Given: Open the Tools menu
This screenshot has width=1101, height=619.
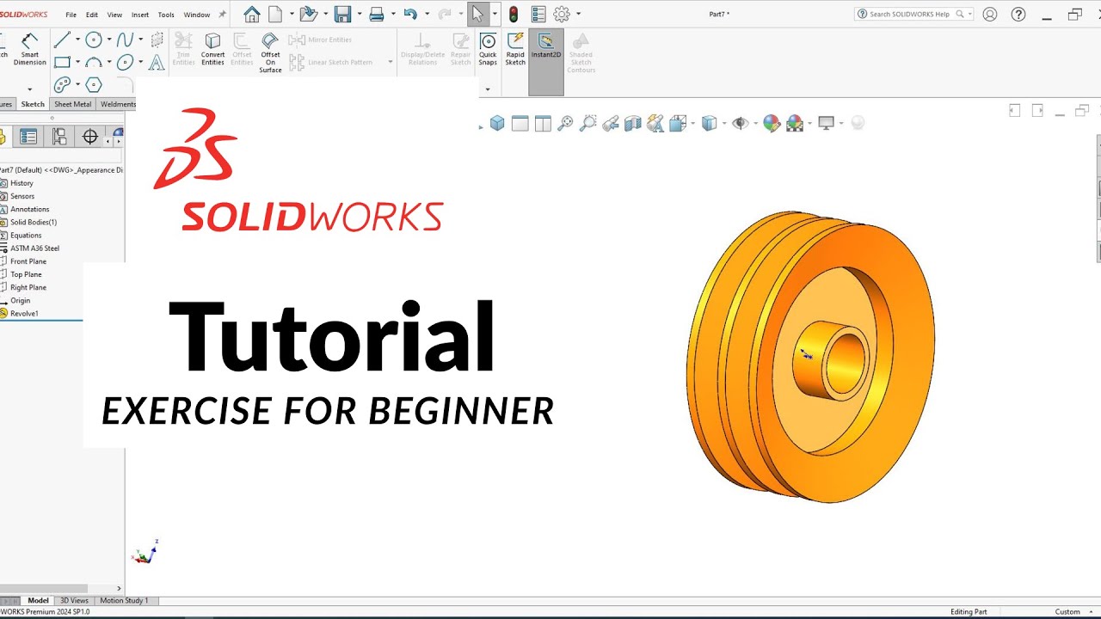Looking at the screenshot, I should click(x=166, y=15).
